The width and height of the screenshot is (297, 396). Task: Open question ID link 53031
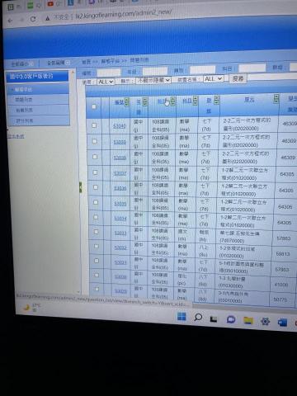[120, 262]
